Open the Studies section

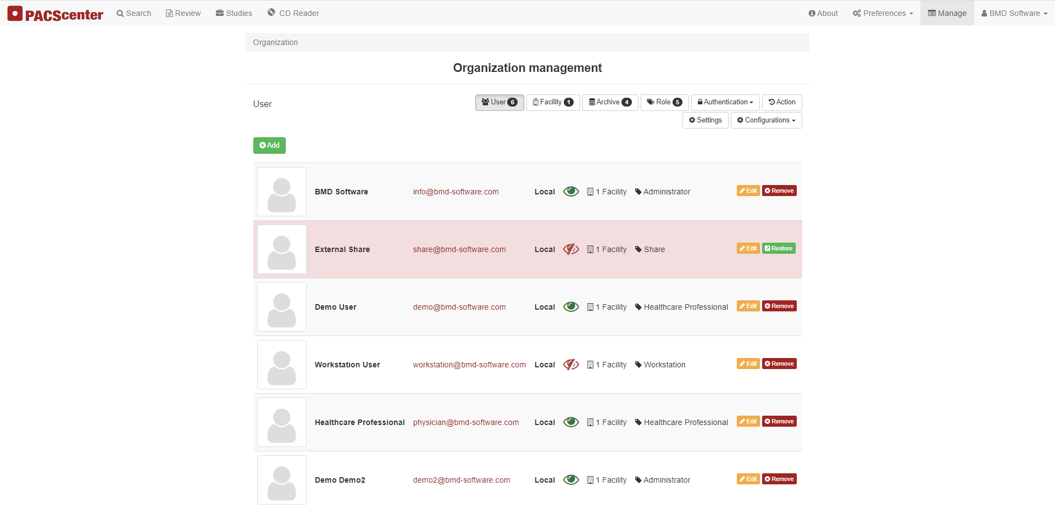(234, 13)
